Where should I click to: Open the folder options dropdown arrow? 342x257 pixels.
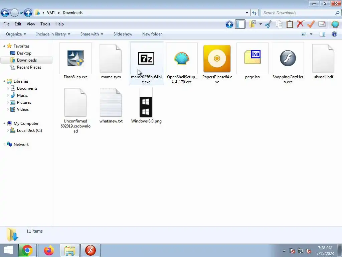(261, 24)
